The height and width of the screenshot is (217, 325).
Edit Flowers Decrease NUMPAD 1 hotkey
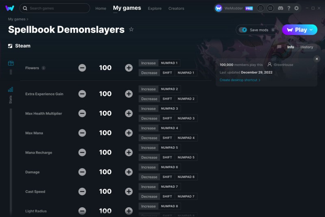pyautogui.click(x=186, y=73)
